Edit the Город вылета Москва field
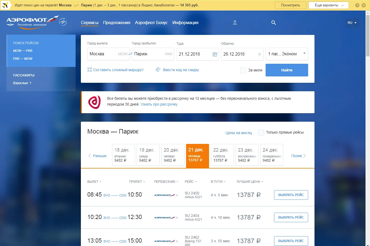 [108, 54]
